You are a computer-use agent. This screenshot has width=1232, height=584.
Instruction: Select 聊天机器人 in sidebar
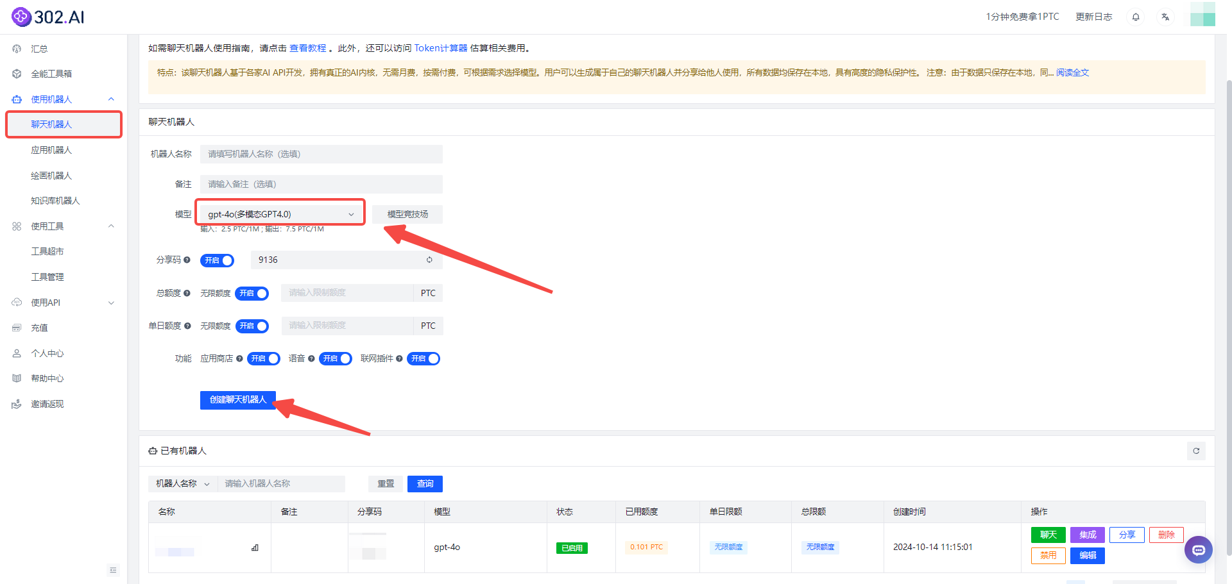[64, 124]
